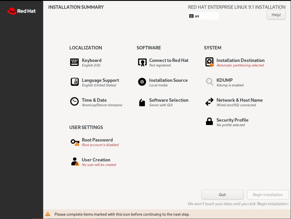Click the Security Profile lock icon
The height and width of the screenshot is (219, 291).
coord(209,122)
